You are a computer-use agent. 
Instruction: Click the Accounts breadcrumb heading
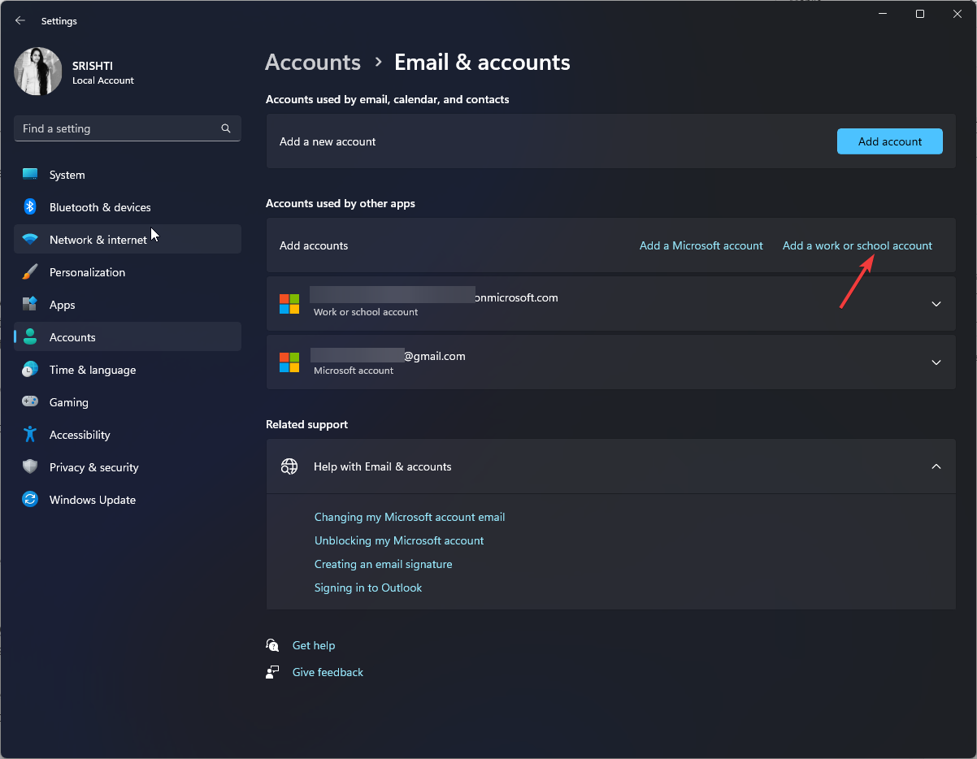click(x=312, y=62)
